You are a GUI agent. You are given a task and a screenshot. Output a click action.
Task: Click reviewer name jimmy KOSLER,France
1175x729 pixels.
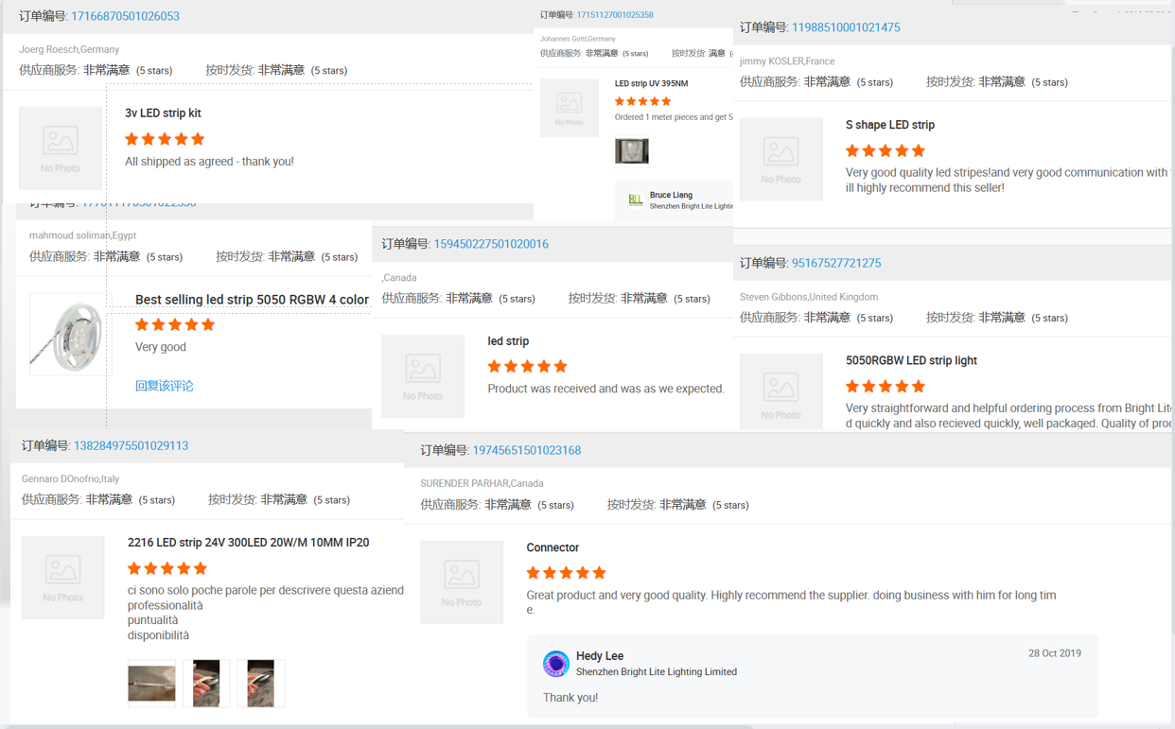click(787, 61)
